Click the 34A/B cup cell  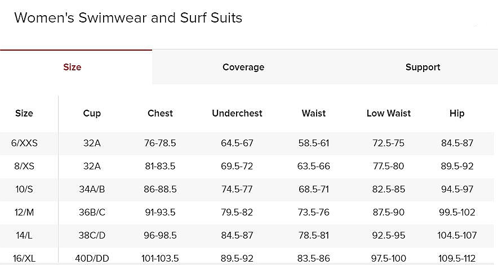click(x=92, y=189)
